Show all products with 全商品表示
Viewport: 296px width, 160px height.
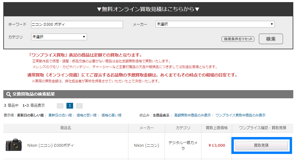[161, 115]
